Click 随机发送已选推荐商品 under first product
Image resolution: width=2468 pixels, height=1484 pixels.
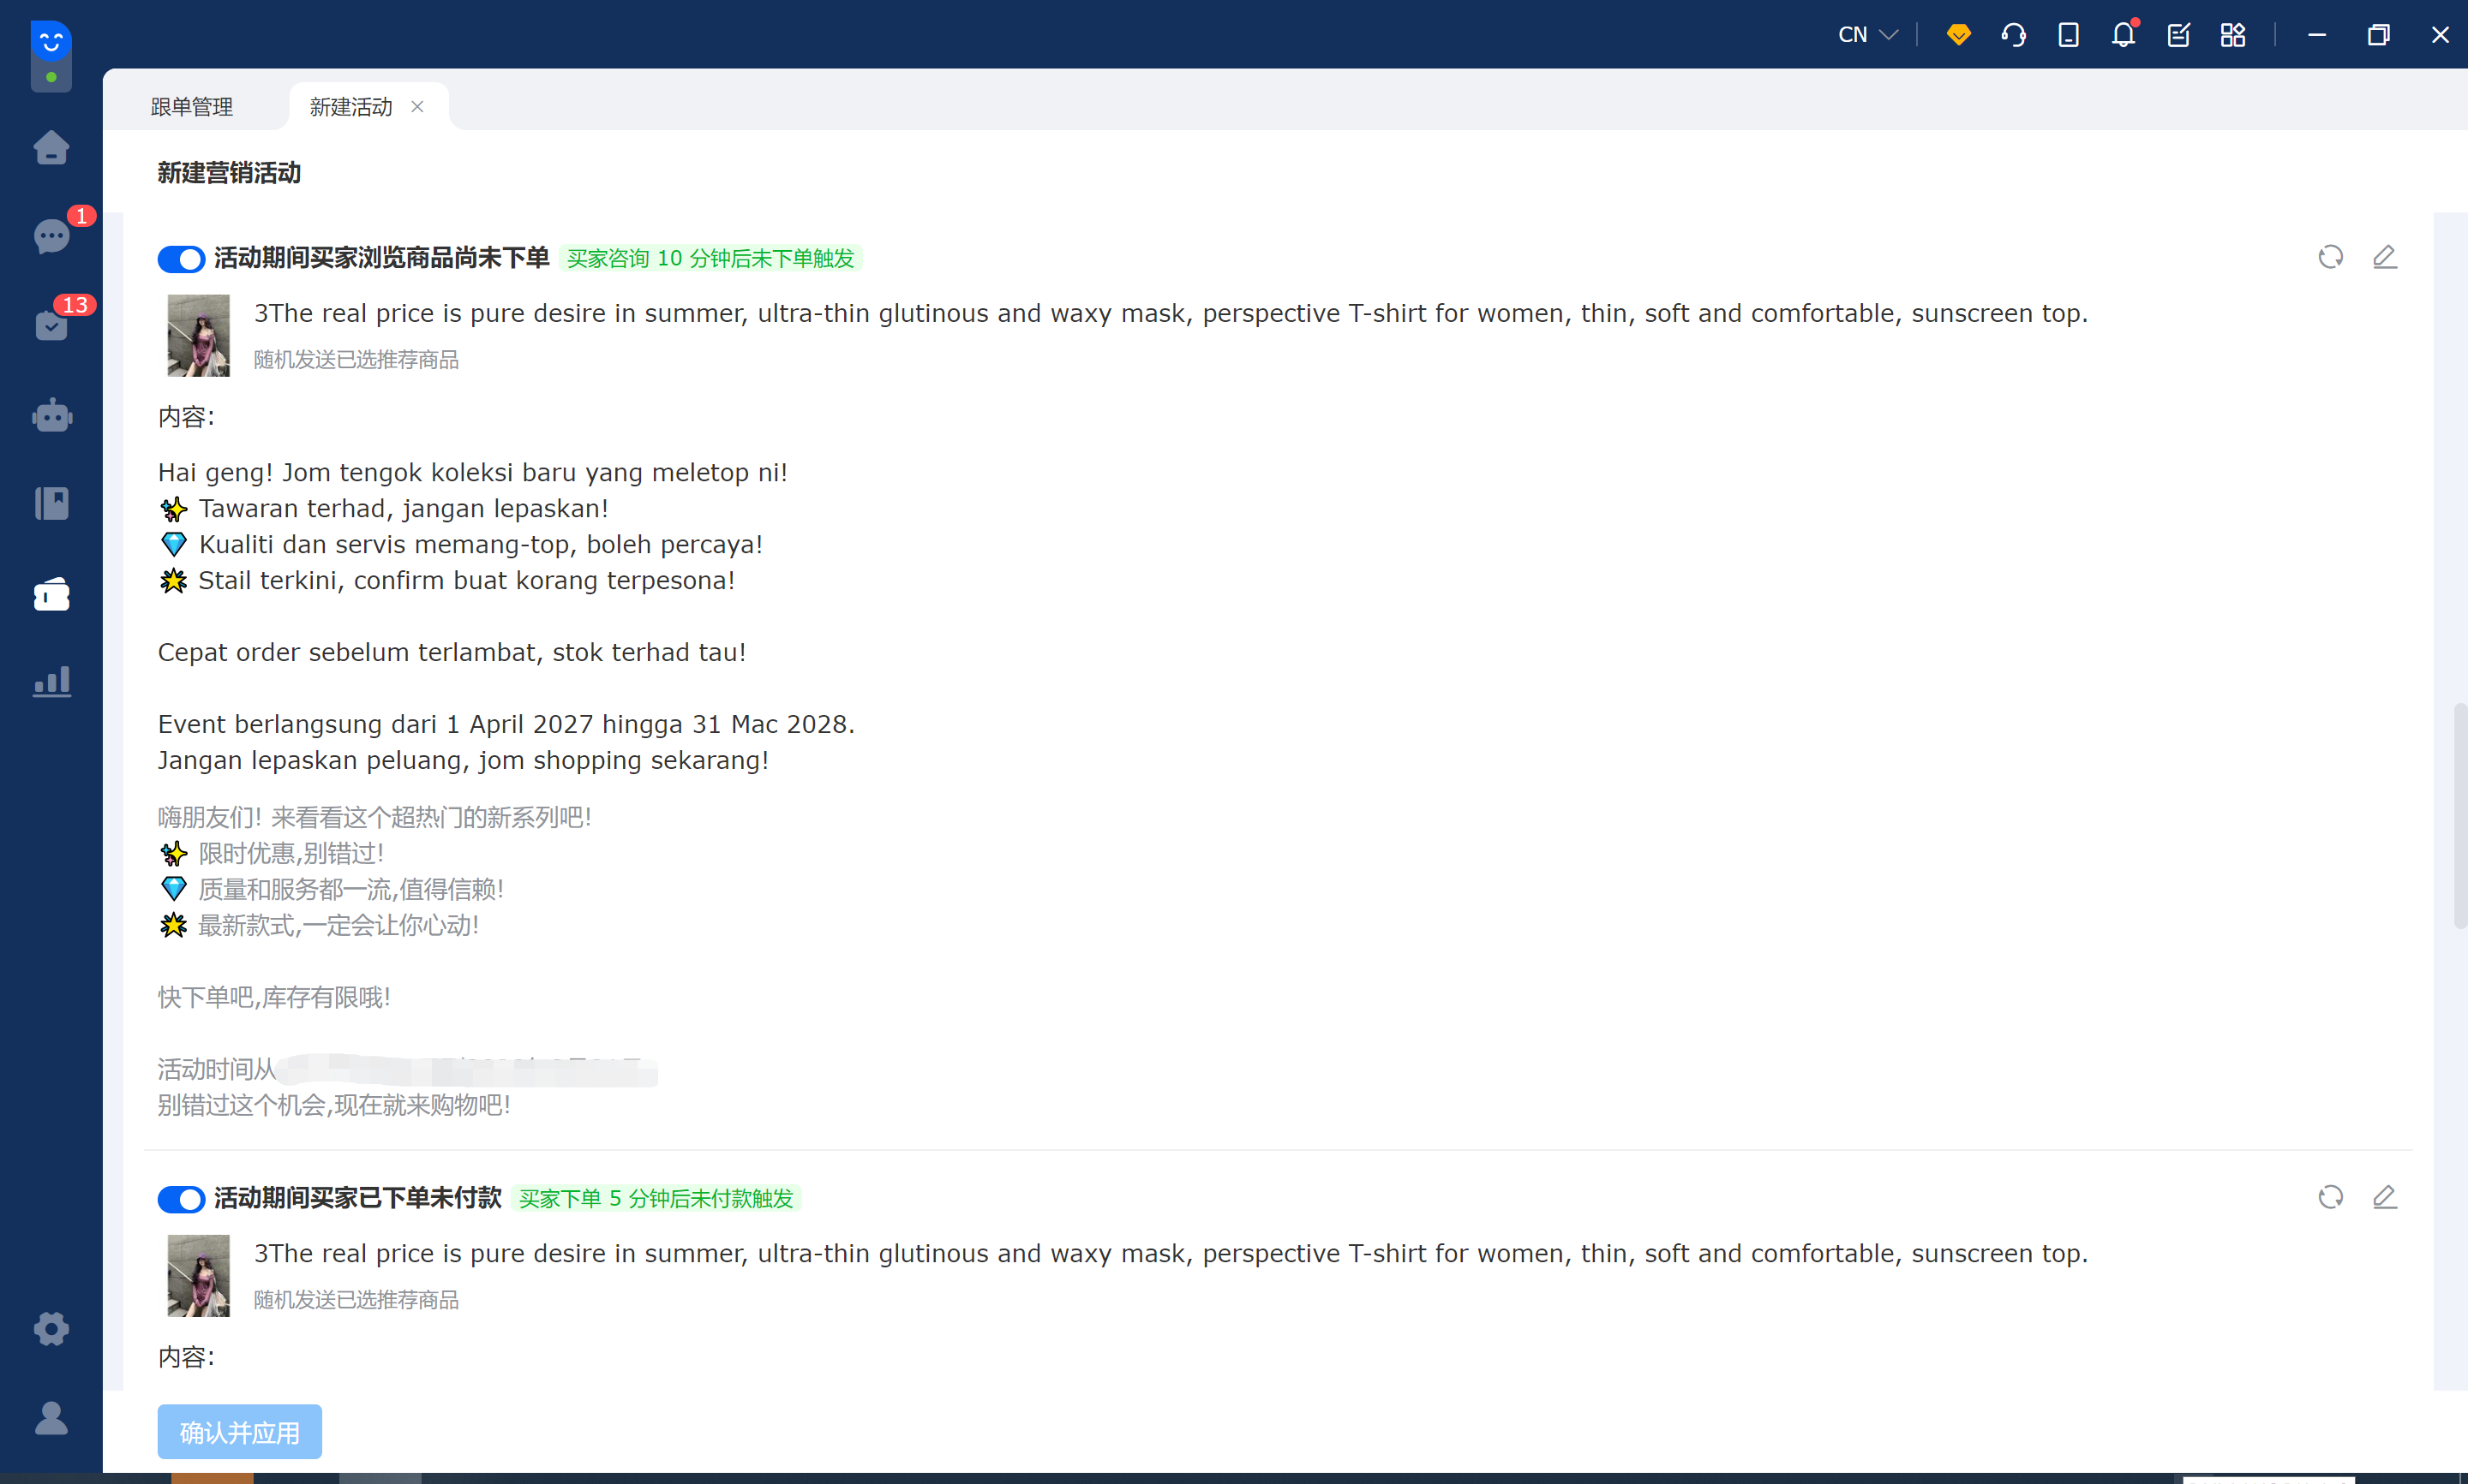click(356, 360)
